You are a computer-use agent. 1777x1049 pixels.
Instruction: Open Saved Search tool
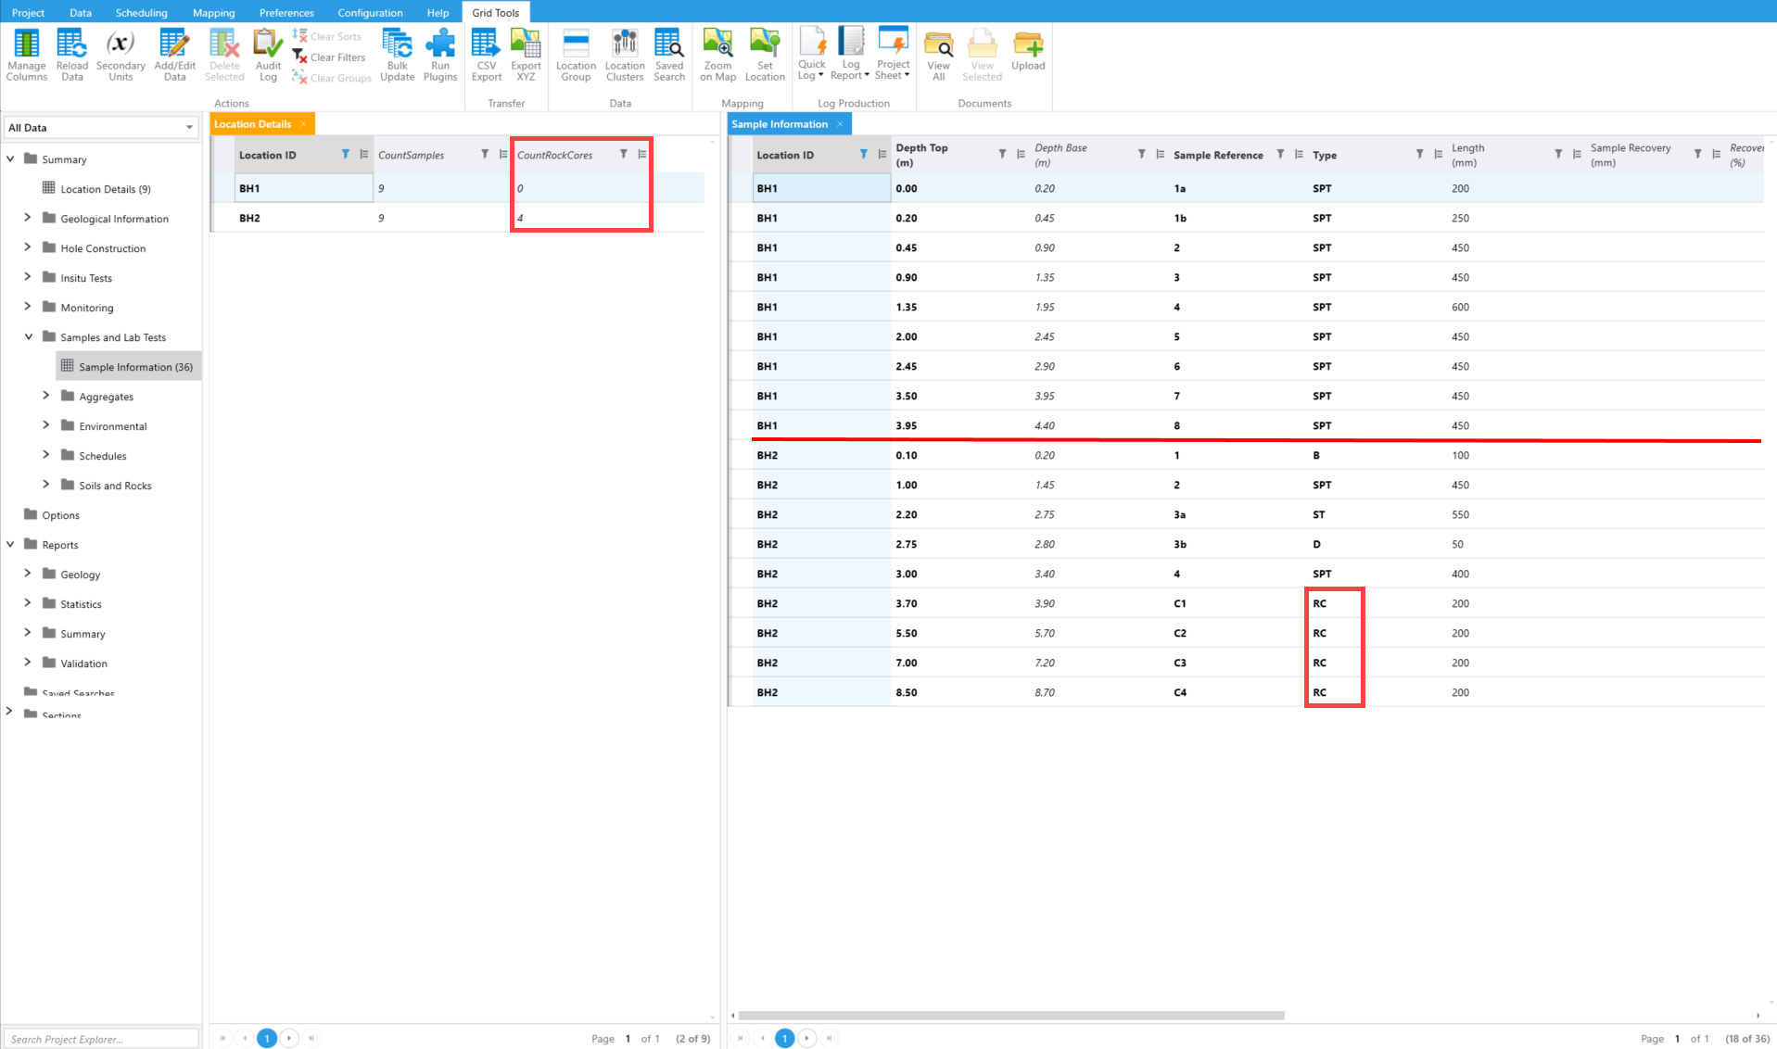pos(668,55)
